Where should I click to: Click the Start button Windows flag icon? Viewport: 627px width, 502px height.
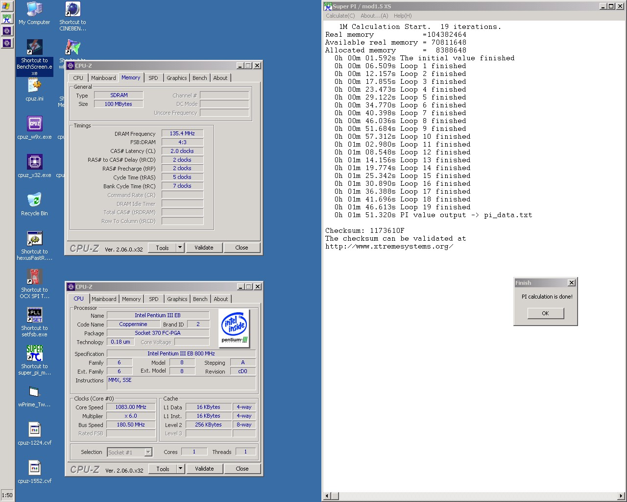coord(6,6)
